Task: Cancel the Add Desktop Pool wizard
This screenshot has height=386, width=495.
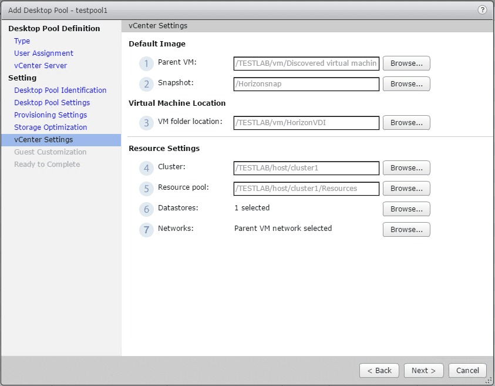Action: click(x=467, y=371)
